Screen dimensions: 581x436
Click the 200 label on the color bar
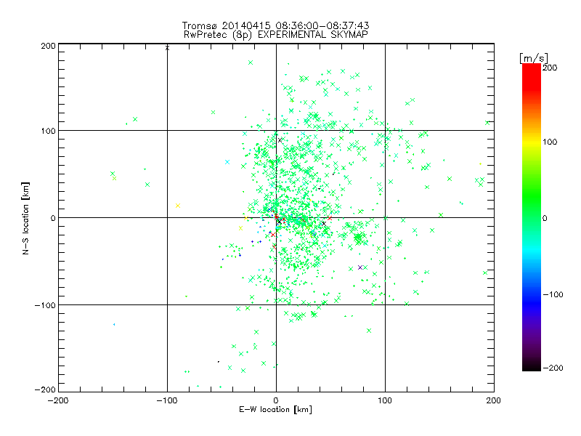tap(550, 68)
